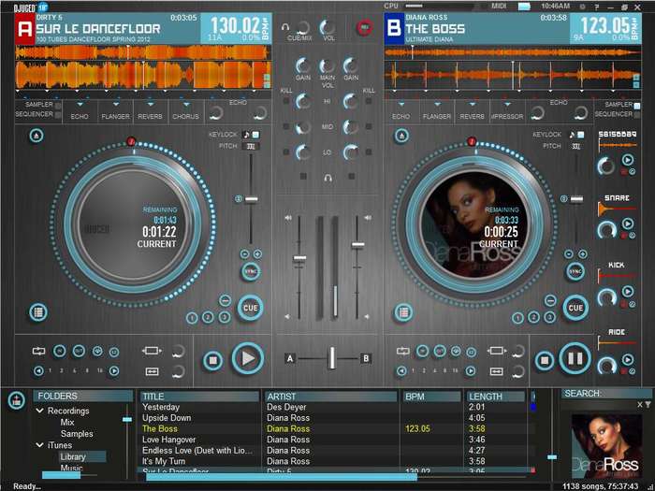The image size is (655, 491).
Task: Open the FLANGER effect dropdown on deck B
Action: point(437,104)
